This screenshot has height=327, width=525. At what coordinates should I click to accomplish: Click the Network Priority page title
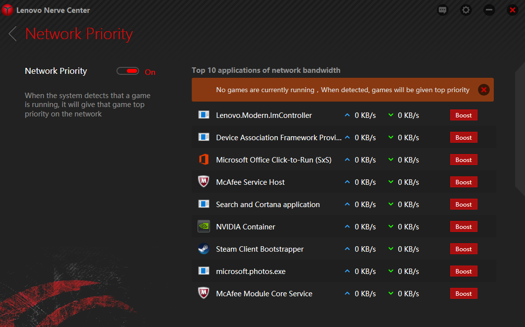coord(79,34)
